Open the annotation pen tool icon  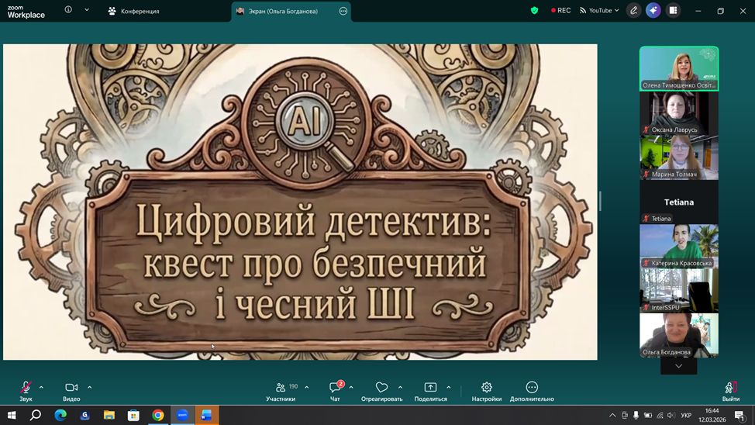click(634, 11)
